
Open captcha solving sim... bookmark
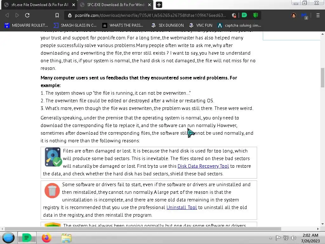(239, 25)
